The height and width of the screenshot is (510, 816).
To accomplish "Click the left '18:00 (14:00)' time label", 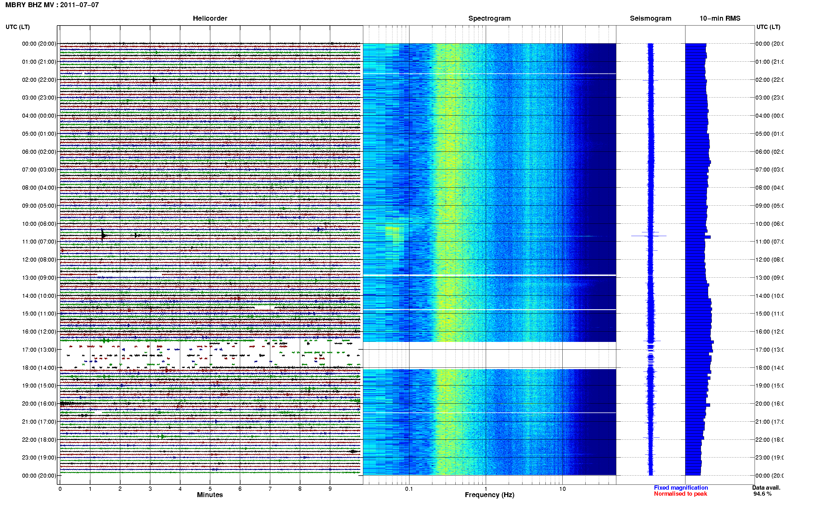I will [x=39, y=368].
